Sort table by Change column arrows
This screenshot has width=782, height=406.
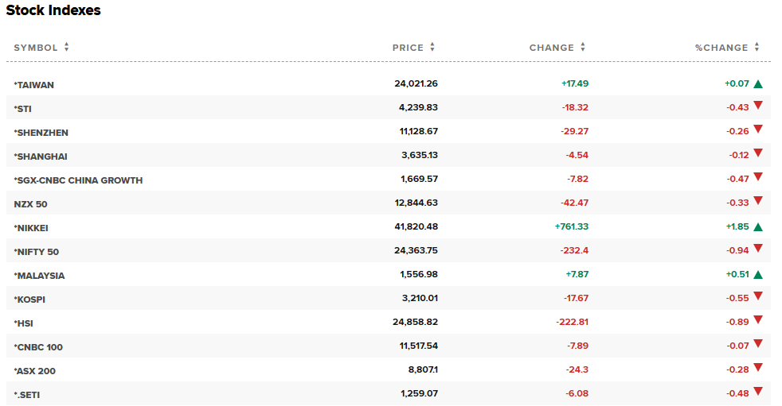582,47
